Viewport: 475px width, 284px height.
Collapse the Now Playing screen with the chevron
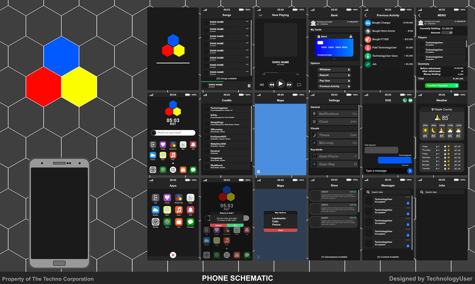261,15
